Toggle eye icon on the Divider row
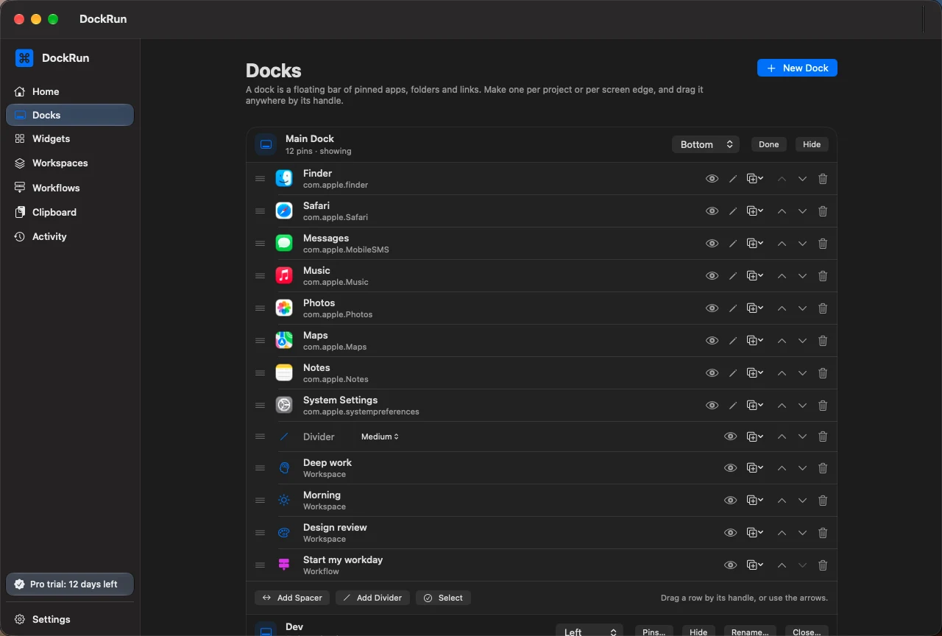 point(730,437)
